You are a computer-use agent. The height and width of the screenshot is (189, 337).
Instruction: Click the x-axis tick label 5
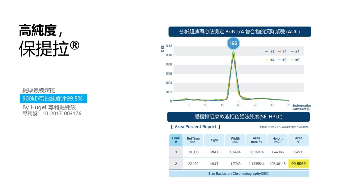pos(189,105)
